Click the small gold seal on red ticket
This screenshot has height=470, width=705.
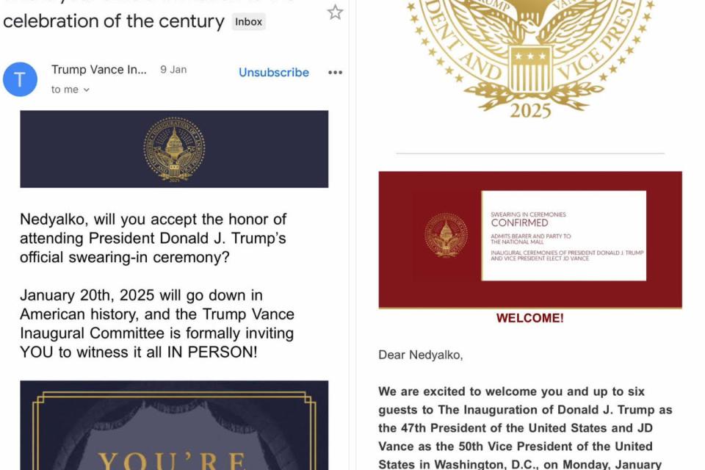click(446, 235)
